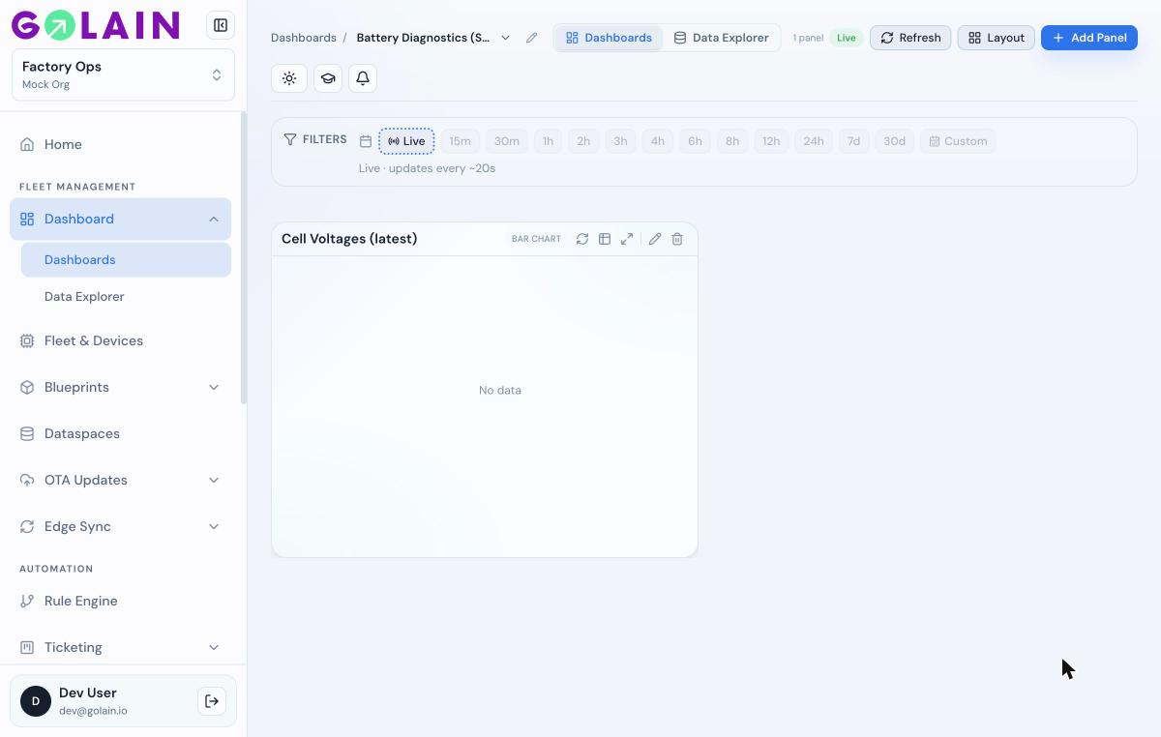Viewport: 1161px width, 737px height.
Task: Open Data Explorer sidebar sub-item
Action: pyautogui.click(x=126, y=297)
